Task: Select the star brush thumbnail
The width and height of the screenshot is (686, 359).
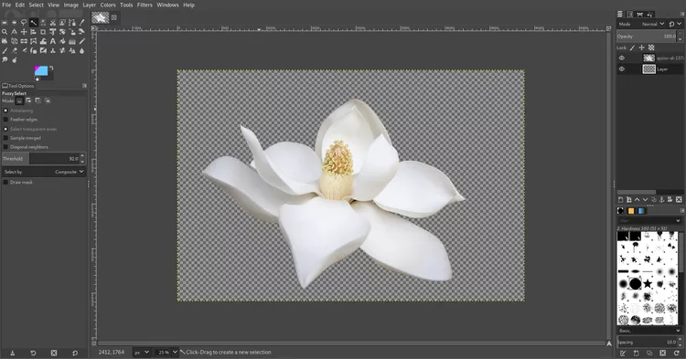Action: 648,284
